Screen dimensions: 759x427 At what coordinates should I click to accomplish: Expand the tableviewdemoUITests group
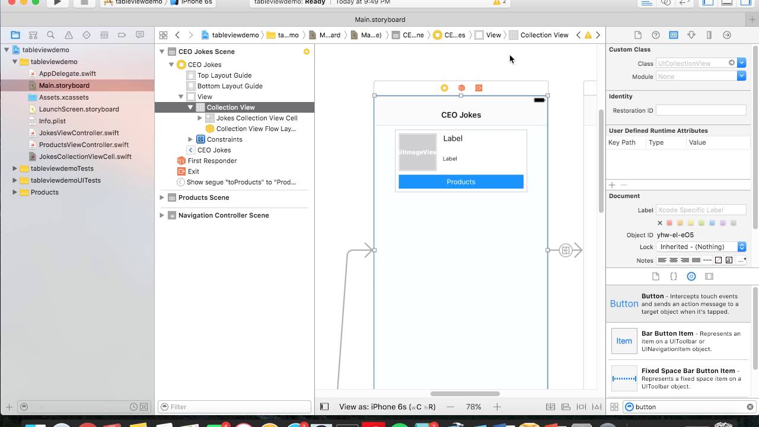coord(15,180)
